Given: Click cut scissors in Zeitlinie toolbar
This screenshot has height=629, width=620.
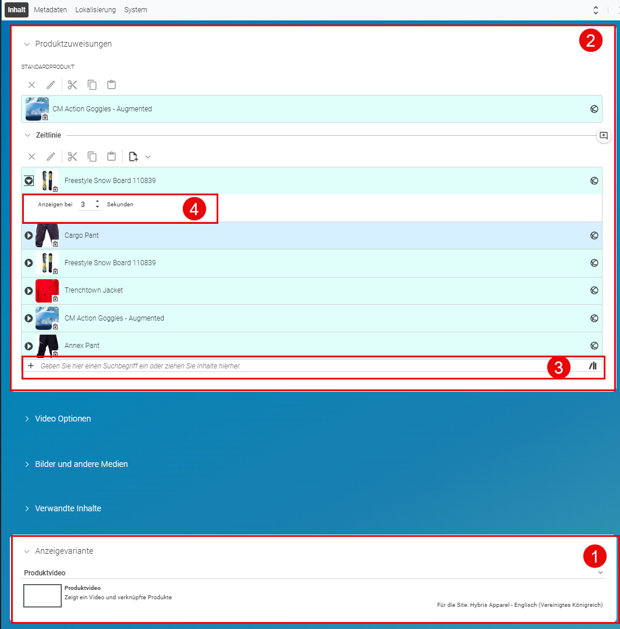Looking at the screenshot, I should pos(73,156).
